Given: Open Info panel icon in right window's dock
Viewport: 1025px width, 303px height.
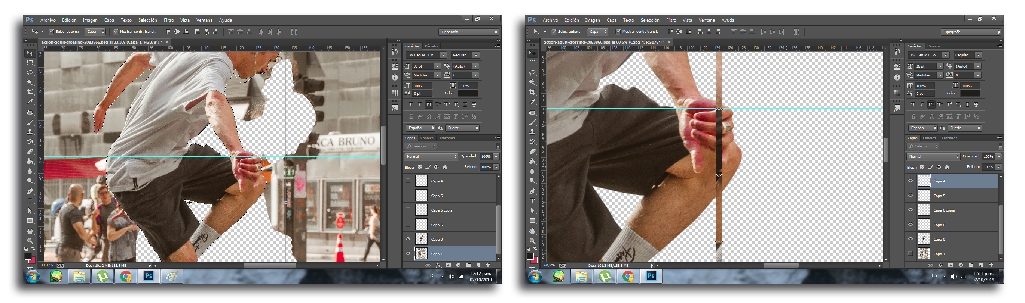Looking at the screenshot, I should [897, 78].
